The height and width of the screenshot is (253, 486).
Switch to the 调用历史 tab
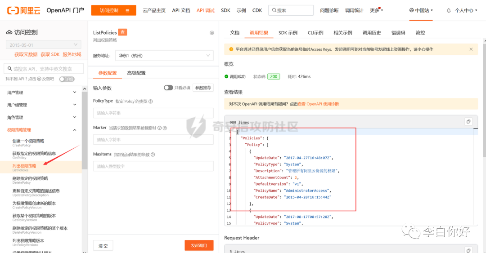372,32
